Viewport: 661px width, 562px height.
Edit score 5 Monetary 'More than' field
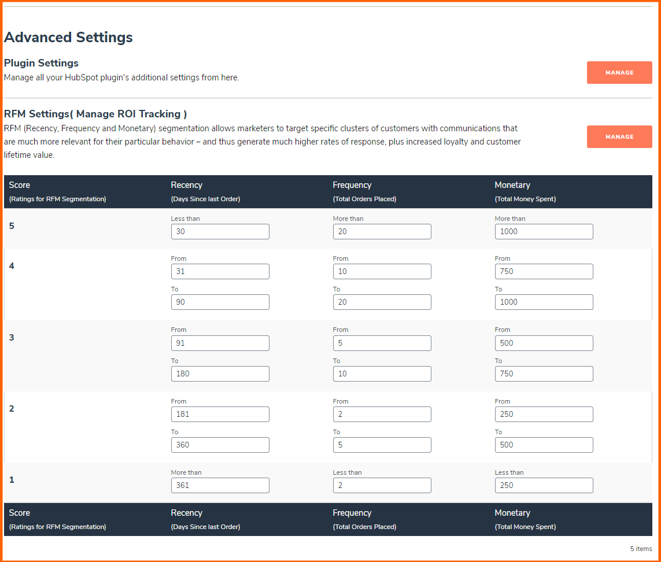point(544,231)
